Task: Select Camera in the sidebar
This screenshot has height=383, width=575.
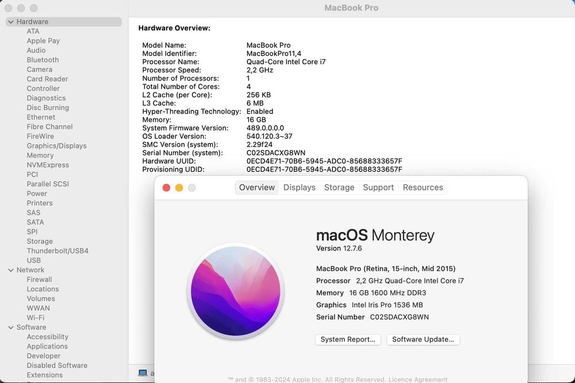Action: click(x=39, y=69)
